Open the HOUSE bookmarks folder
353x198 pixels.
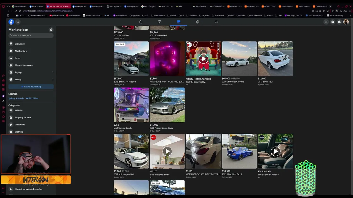pos(268,15)
